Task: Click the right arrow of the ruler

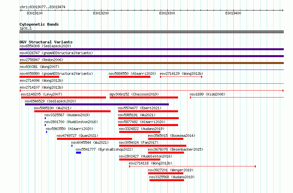Action: (282, 10)
